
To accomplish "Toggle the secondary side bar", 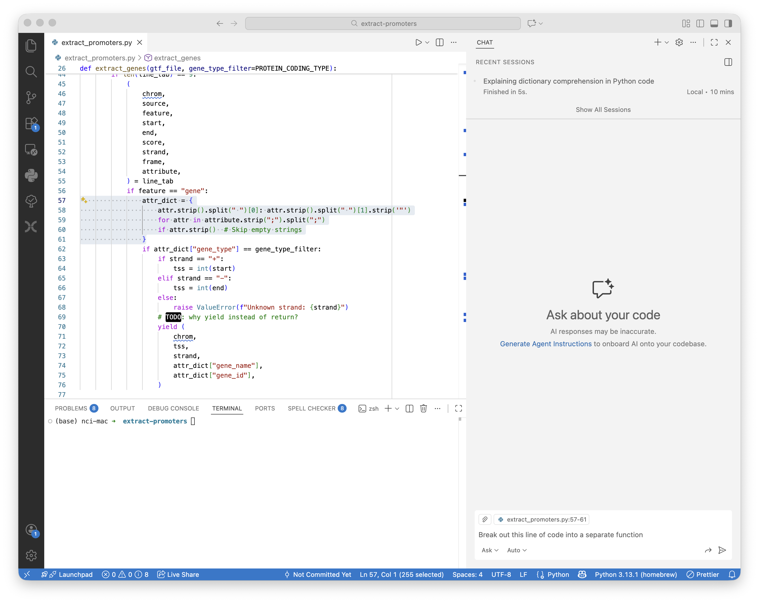I will (728, 23).
